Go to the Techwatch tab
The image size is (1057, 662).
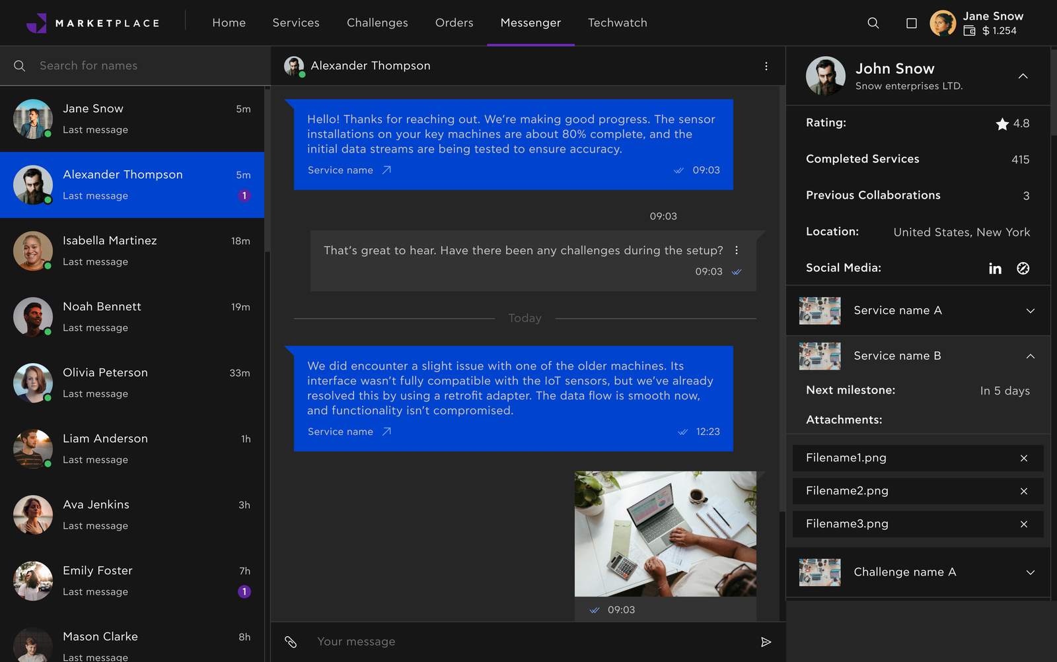click(x=617, y=23)
